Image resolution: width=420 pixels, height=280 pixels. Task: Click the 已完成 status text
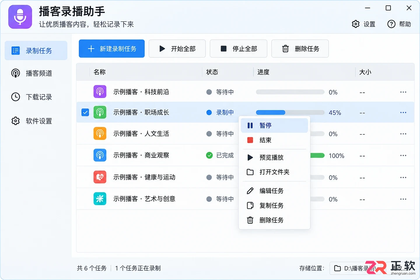225,155
